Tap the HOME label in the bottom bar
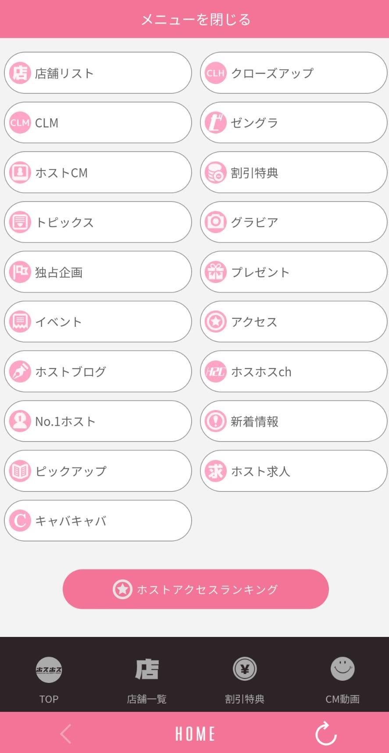Image resolution: width=389 pixels, height=753 pixels. coord(195,734)
